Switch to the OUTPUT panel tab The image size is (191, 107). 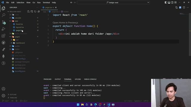tap(58, 79)
